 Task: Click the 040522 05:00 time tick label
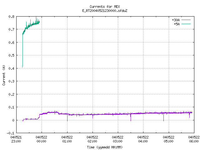point(168,139)
